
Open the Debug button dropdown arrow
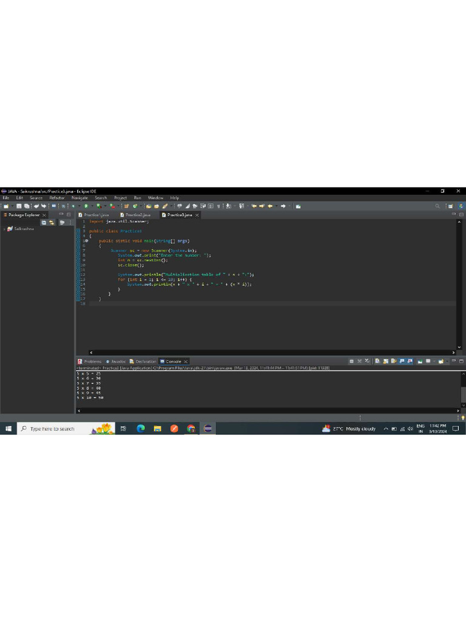[79, 207]
